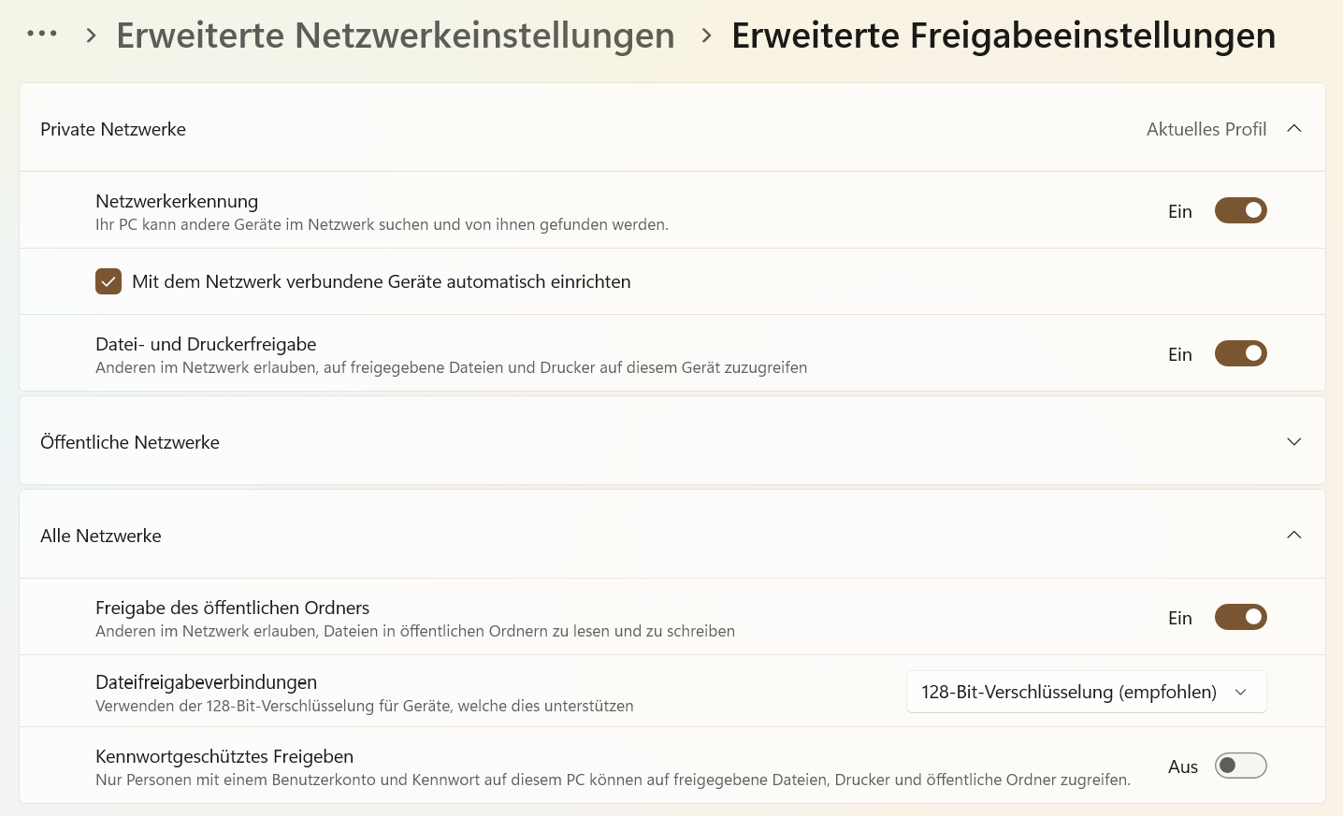The width and height of the screenshot is (1343, 816).
Task: Expand the Öffentliche Netzwerke section
Action: tap(1294, 442)
